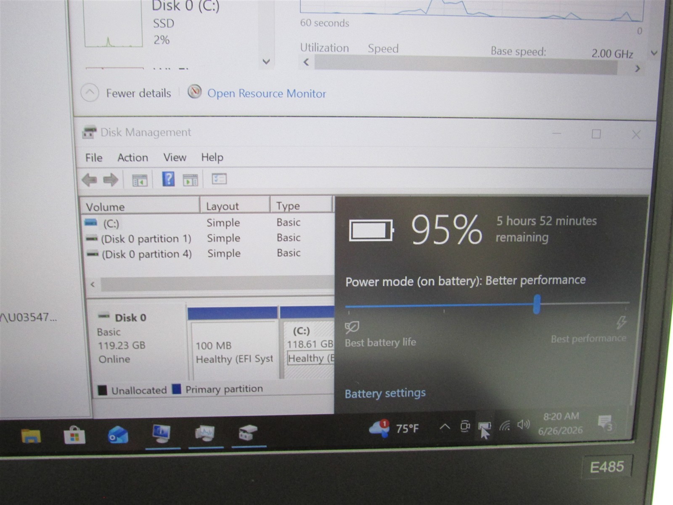Screen dimensions: 673x505
Task: Open Battery settings link
Action: (x=385, y=393)
